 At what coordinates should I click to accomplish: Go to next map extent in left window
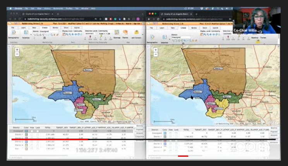[x=75, y=34]
